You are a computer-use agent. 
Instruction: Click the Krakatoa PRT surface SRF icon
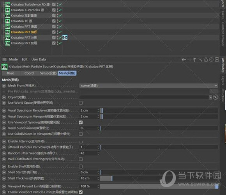(x=8, y=27)
